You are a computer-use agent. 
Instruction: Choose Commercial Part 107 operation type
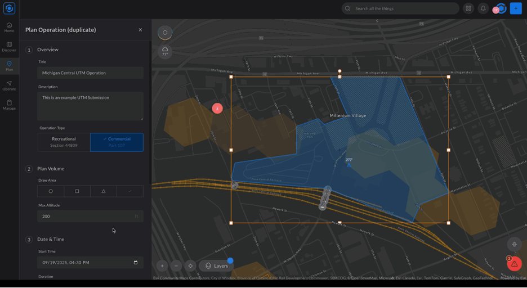(x=117, y=142)
